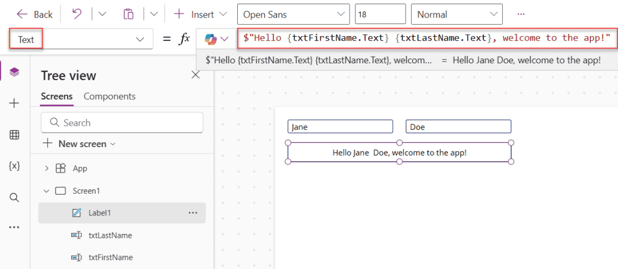Viewport: 618px width, 269px height.
Task: Open the sidebar more options ellipsis
Action: coord(14,227)
